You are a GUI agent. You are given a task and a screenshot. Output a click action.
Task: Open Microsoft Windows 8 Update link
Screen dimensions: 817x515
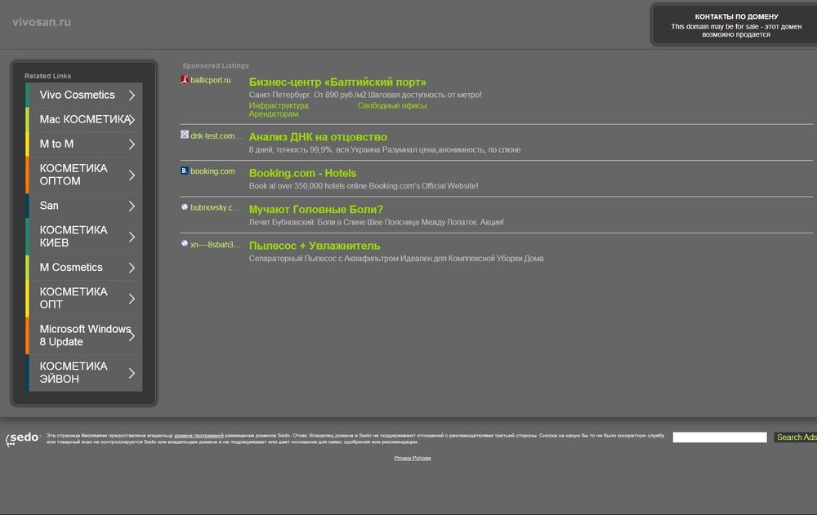(84, 336)
